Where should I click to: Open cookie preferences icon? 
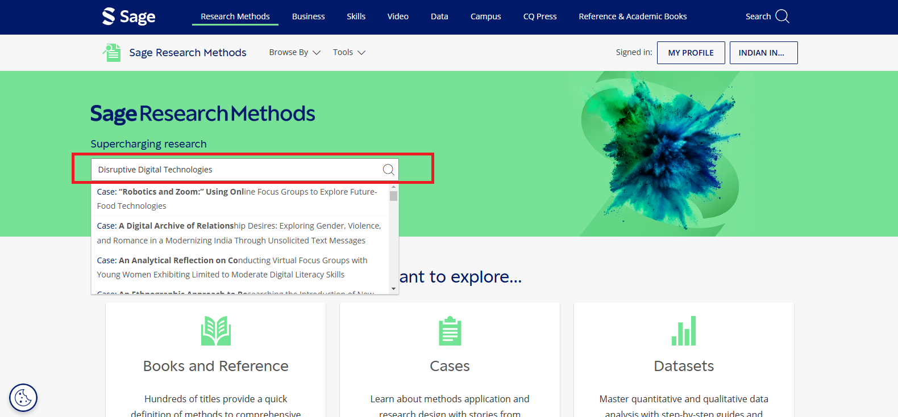(x=23, y=398)
